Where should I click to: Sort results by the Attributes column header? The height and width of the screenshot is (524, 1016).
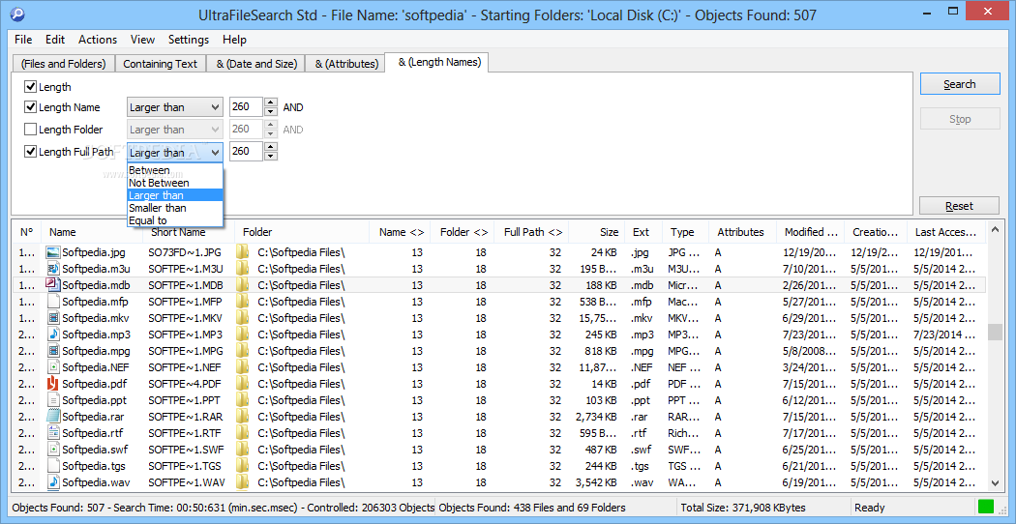740,232
